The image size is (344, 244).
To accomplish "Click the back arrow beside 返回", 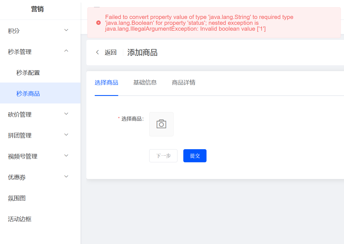I will point(98,52).
